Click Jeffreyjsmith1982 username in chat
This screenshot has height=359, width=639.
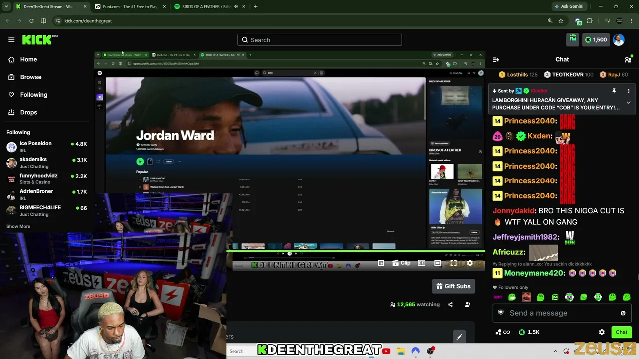point(526,238)
